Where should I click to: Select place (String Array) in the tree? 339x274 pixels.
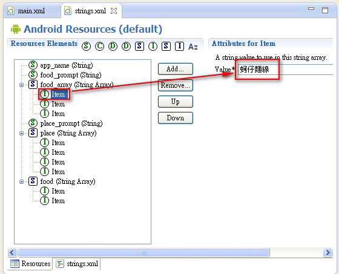point(62,133)
